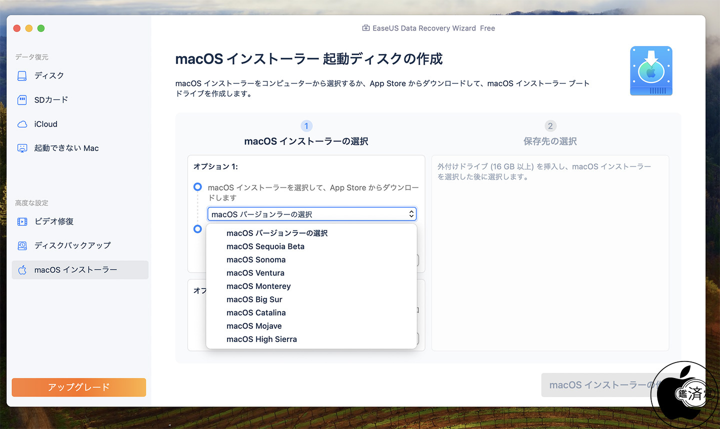
Task: Click the large installer disk download icon
Action: [x=651, y=71]
